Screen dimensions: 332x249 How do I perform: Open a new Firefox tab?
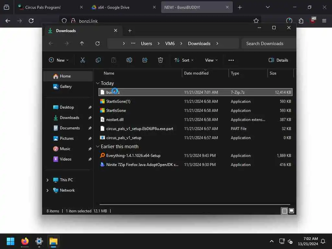click(x=240, y=7)
